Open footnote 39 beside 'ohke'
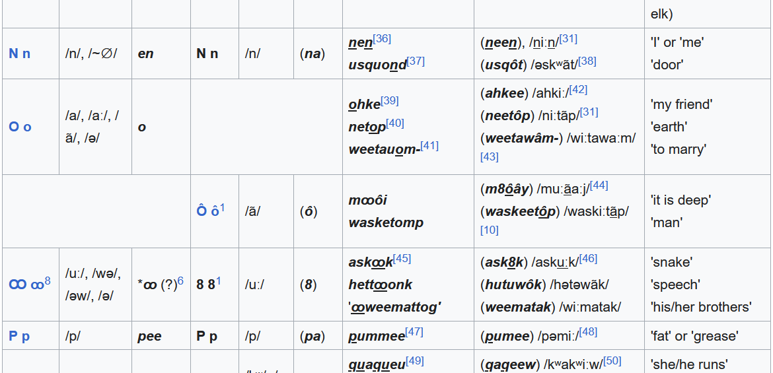773x373 pixels. (x=390, y=101)
